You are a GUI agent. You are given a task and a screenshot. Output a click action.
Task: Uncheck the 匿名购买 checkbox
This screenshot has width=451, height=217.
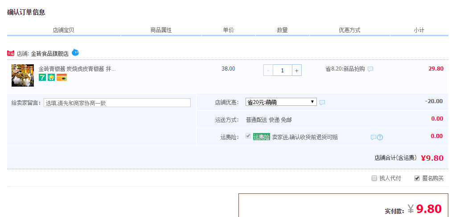pos(417,179)
